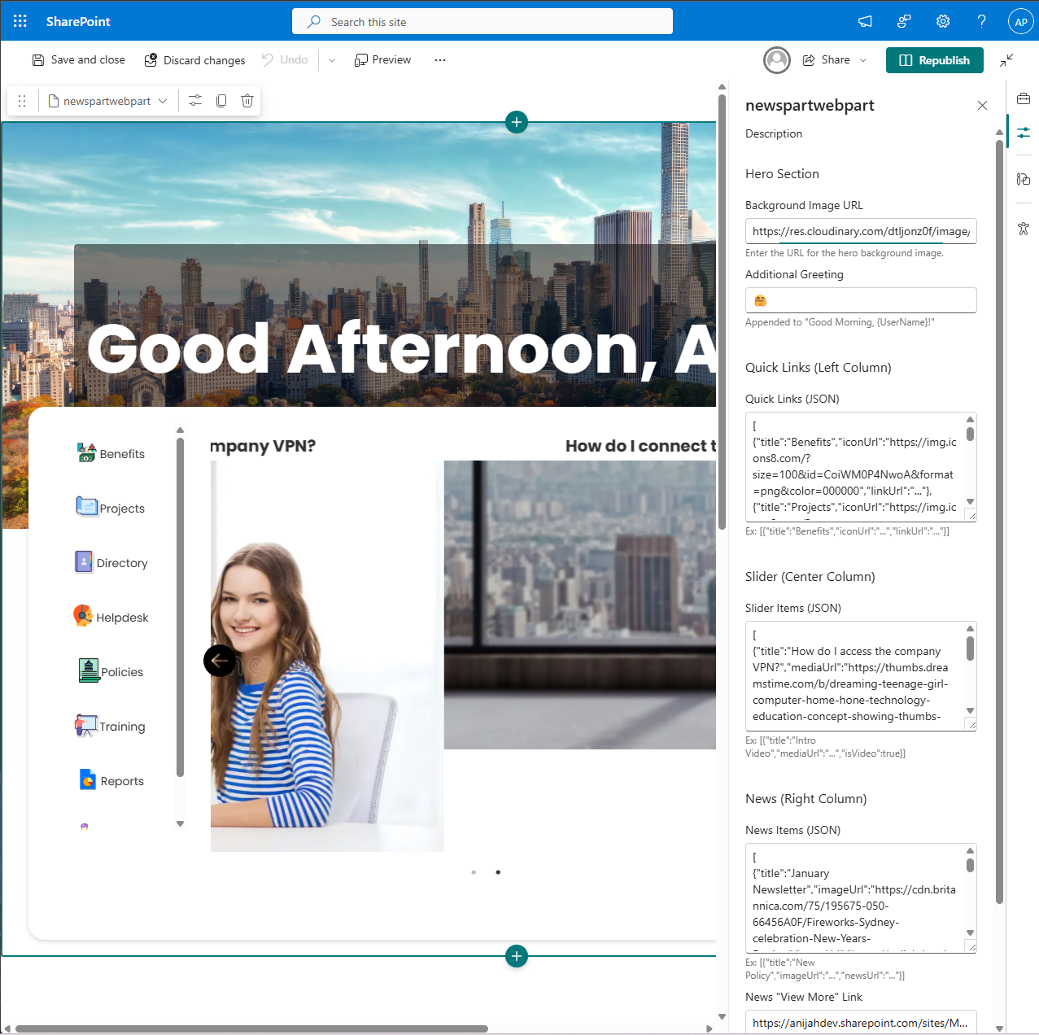Click the SharePoint home link
1039x1035 pixels.
pyautogui.click(x=78, y=21)
